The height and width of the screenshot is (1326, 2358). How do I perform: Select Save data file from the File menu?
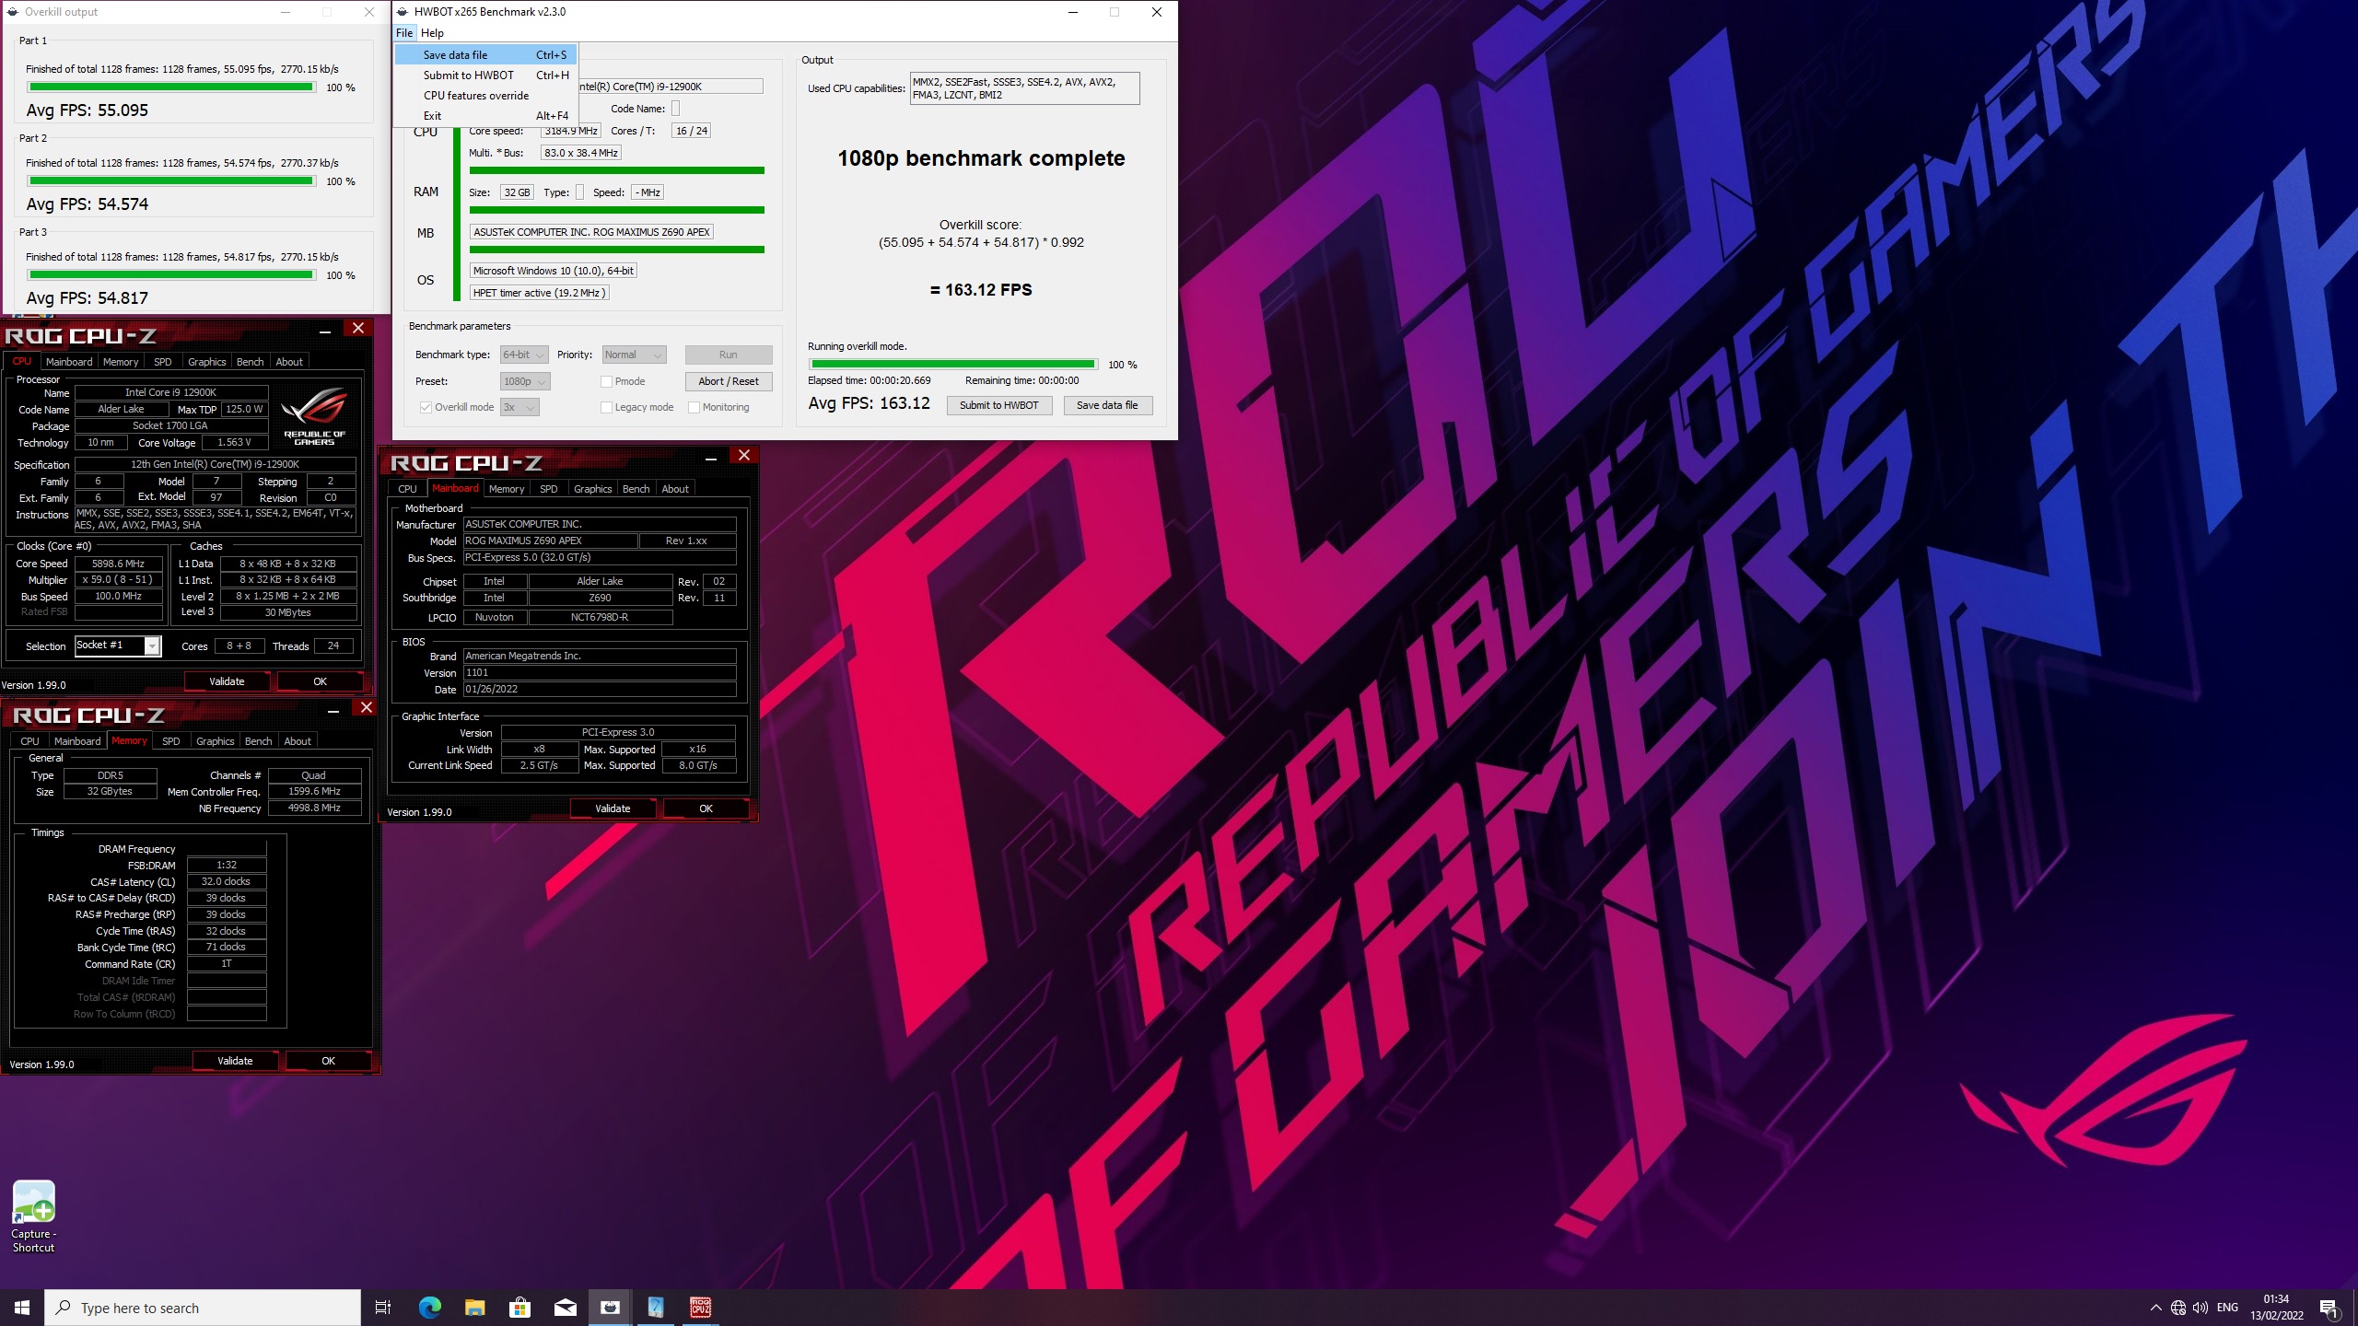(485, 54)
